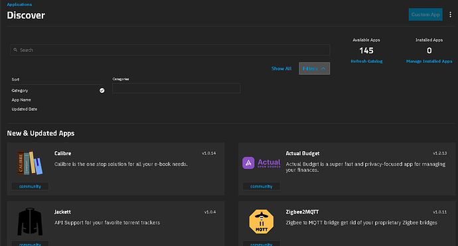Screen dimensions: 458x246
Task: Click the magnifier icon in search box
Action: click(x=15, y=50)
